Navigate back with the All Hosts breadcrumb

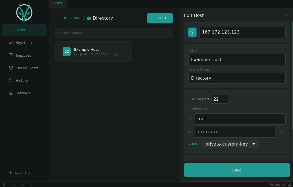click(69, 18)
